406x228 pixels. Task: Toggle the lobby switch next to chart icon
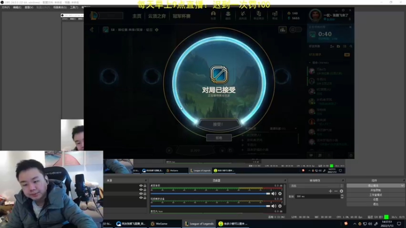[295, 30]
